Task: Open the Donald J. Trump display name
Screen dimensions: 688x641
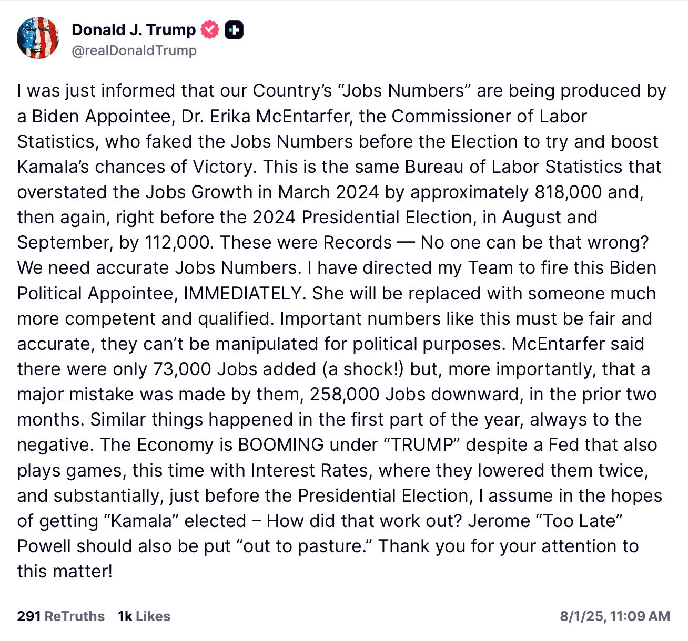Action: [x=133, y=30]
